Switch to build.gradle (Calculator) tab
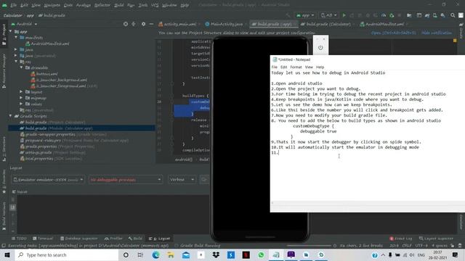The width and height of the screenshot is (465, 261). point(325,24)
